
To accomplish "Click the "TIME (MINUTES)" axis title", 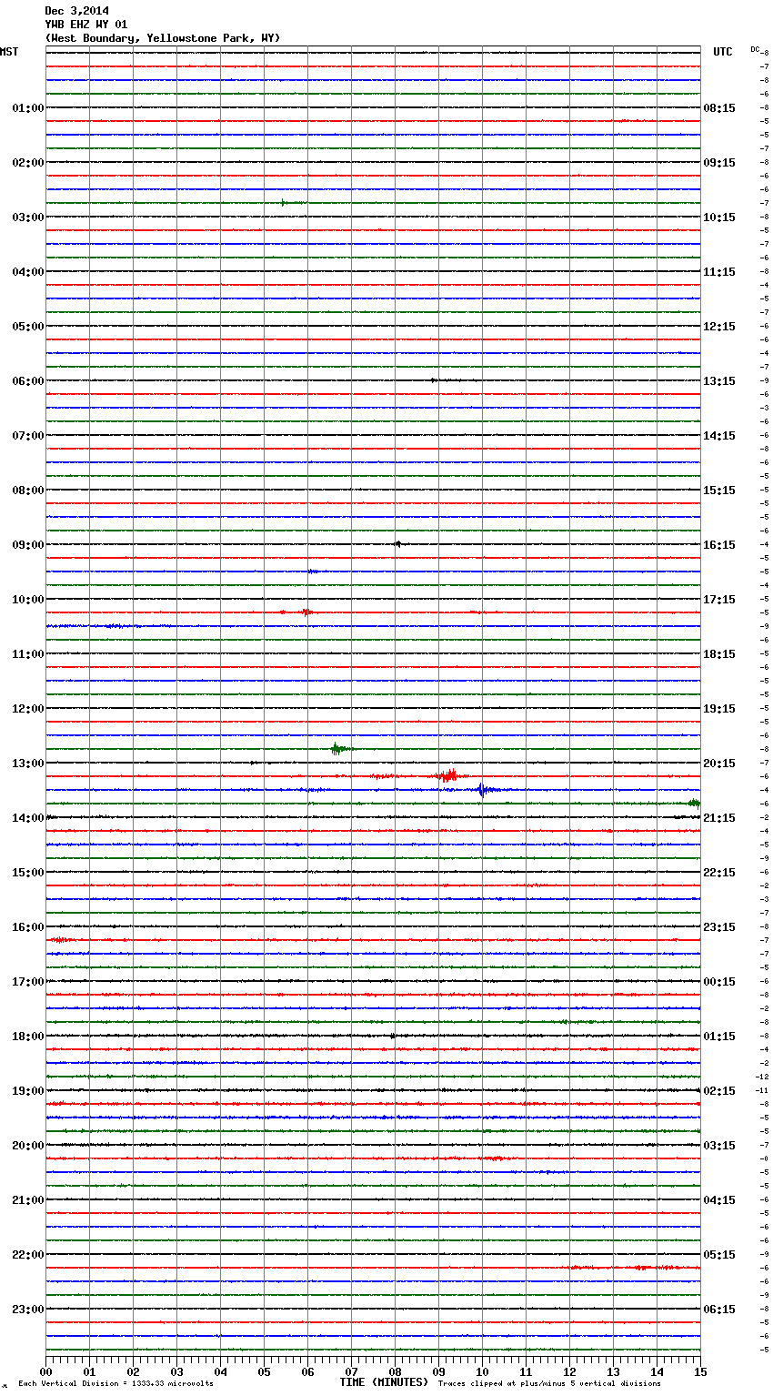I will [384, 1382].
